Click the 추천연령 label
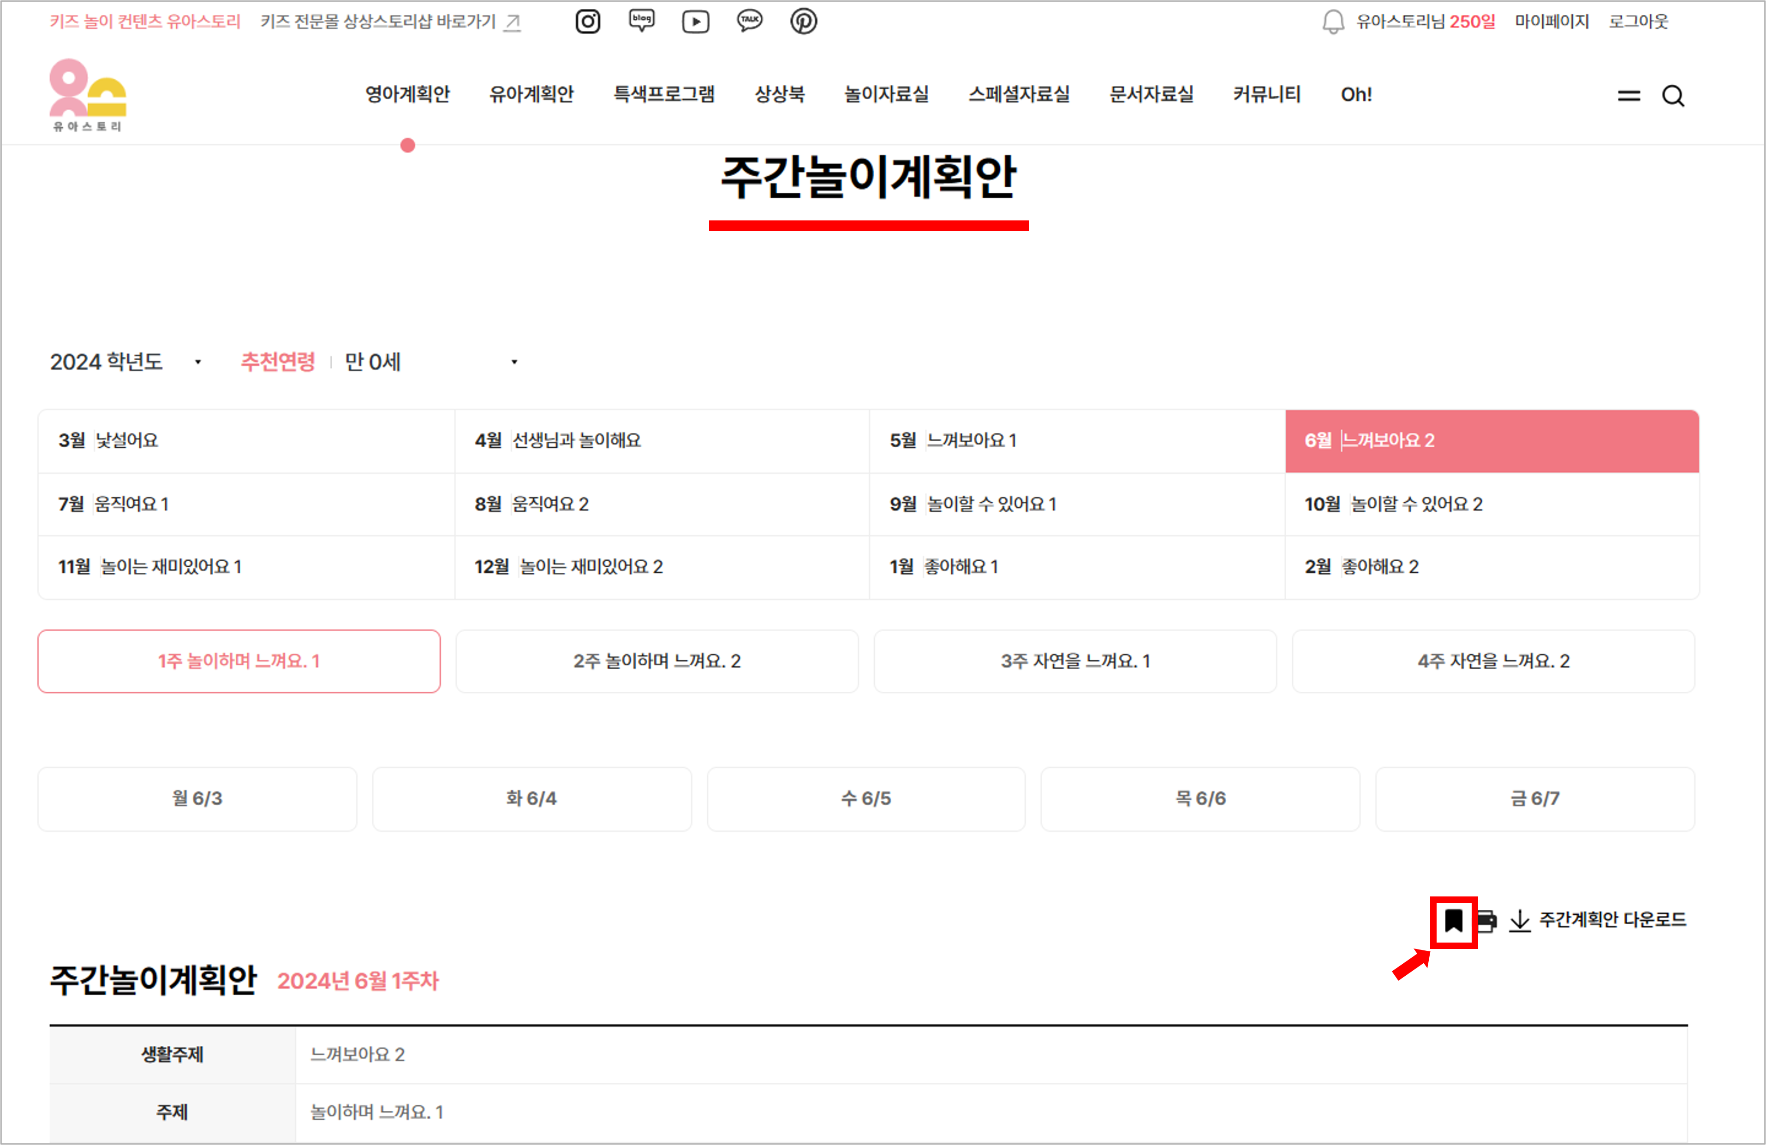This screenshot has width=1766, height=1145. point(278,362)
